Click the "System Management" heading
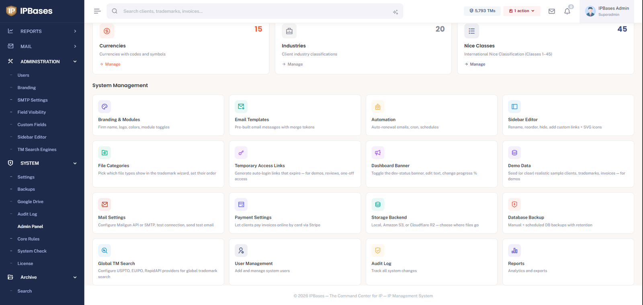643x305 pixels. pos(120,85)
